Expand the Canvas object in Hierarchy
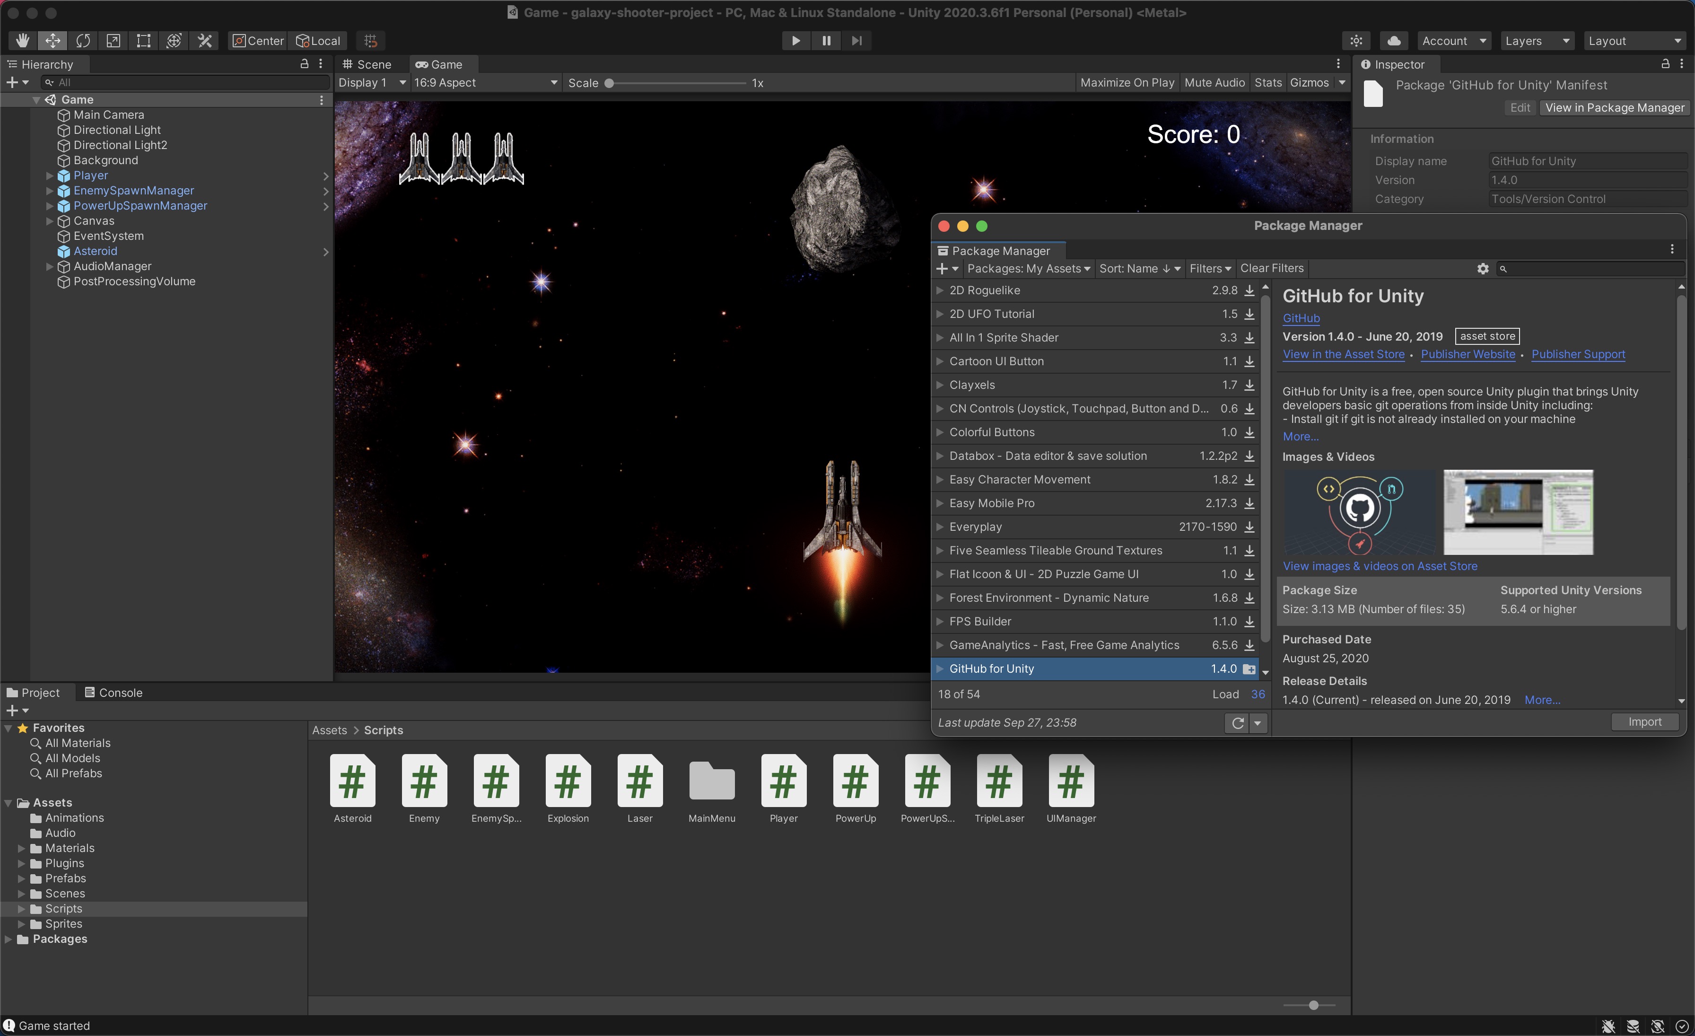Screen dimensions: 1695x1036 (x=50, y=221)
